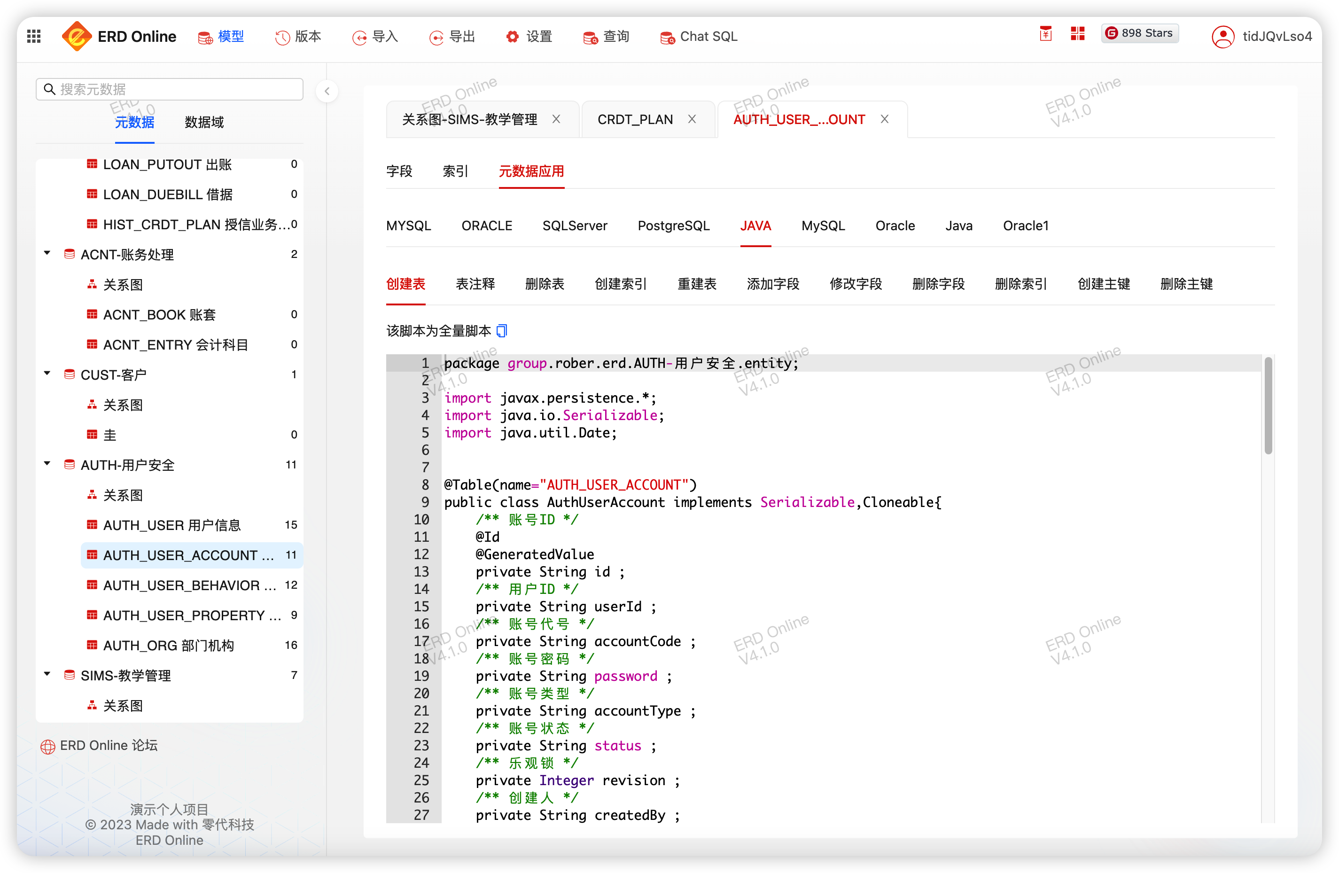Open the red grid dashboard icon
The image size is (1339, 873).
point(1077,34)
